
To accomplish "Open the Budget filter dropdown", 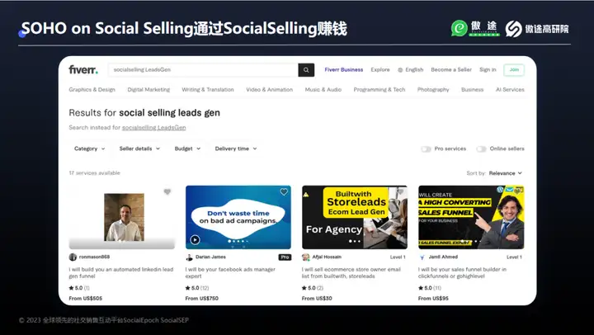I will pyautogui.click(x=187, y=149).
